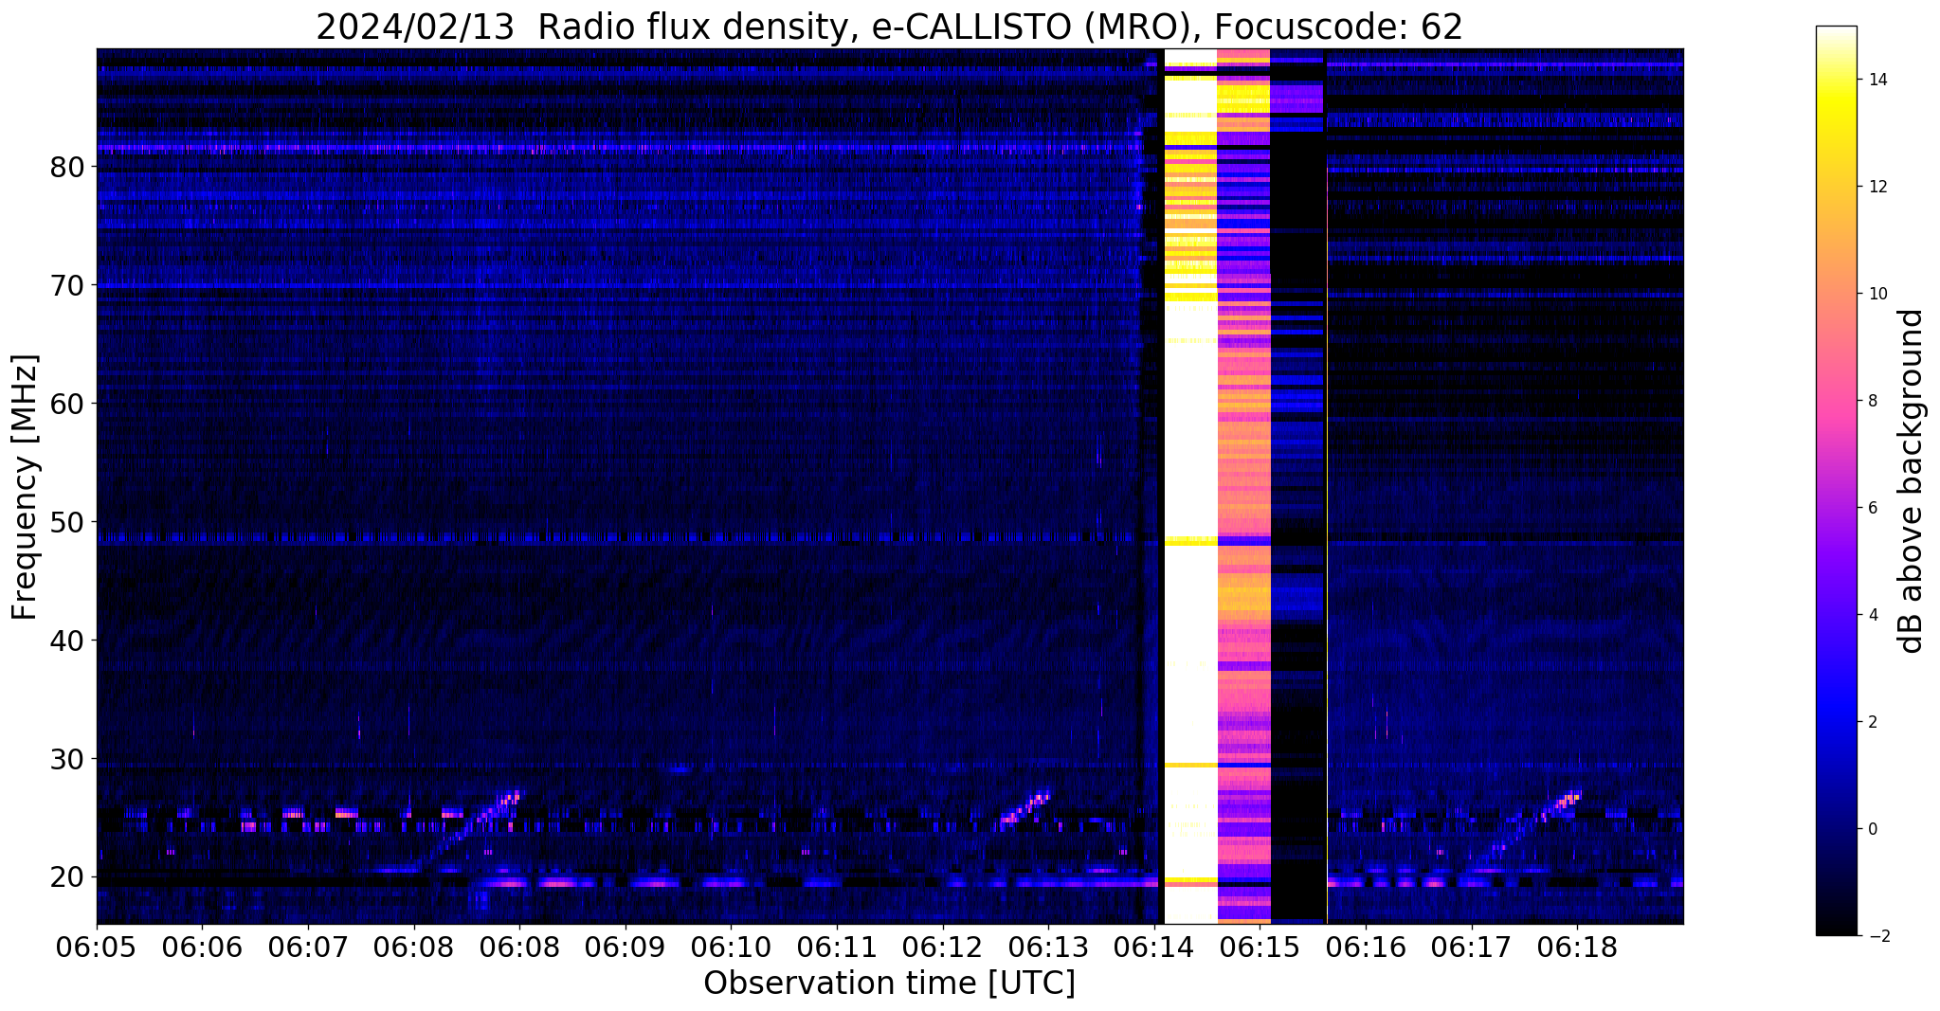Select the 06:10 time tick label
Screen dimensions: 1940x1011
[731, 947]
